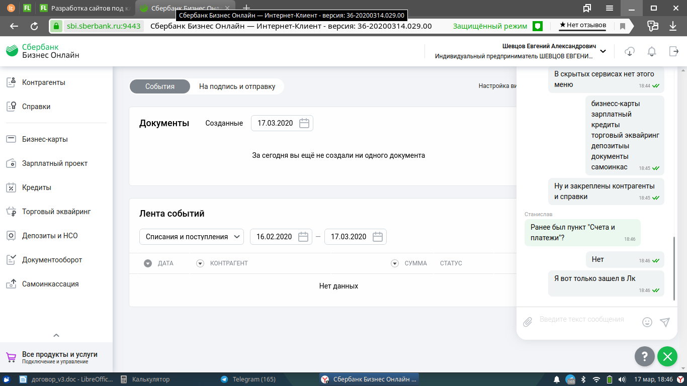Close chat with green X button

(667, 356)
